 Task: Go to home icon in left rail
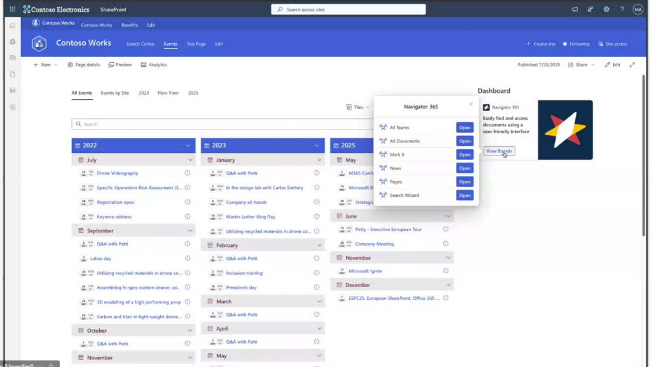13,25
